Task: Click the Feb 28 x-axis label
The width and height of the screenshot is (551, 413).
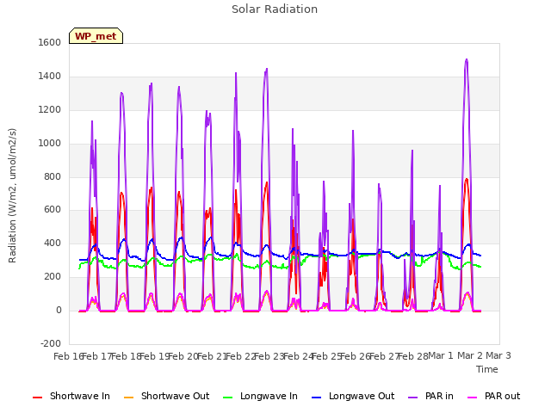Action: point(413,356)
